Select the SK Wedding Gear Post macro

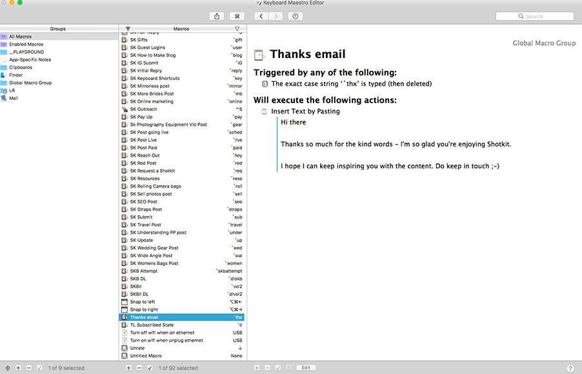click(x=182, y=248)
